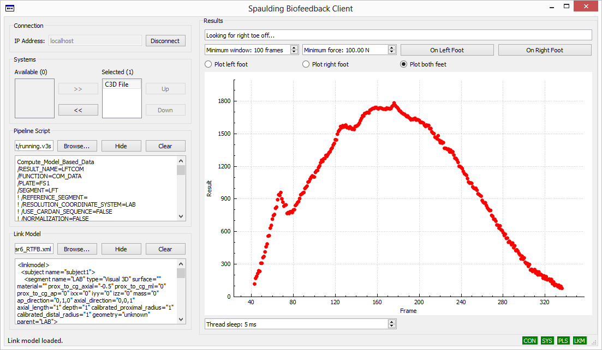Clear the Pipeline Script
The width and height of the screenshot is (602, 350).
click(165, 146)
